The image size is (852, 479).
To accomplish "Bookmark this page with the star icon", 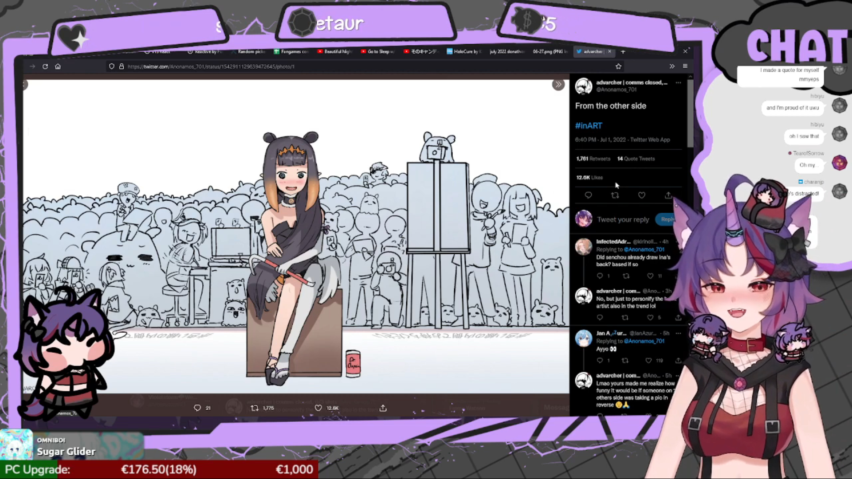I will [618, 66].
